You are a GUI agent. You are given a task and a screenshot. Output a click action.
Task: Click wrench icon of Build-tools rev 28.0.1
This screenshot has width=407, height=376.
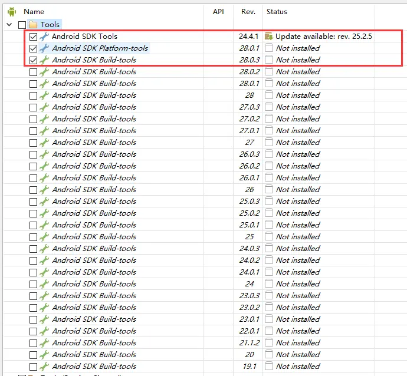[x=44, y=84]
